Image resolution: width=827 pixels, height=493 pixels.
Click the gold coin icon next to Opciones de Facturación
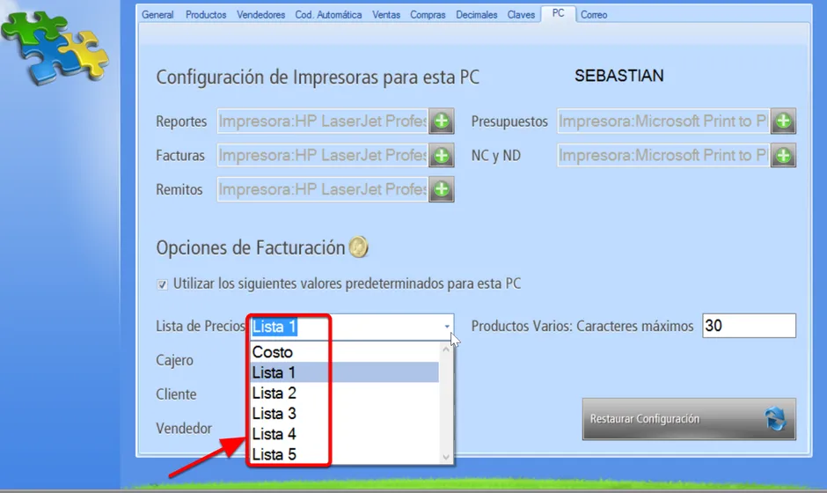[359, 246]
